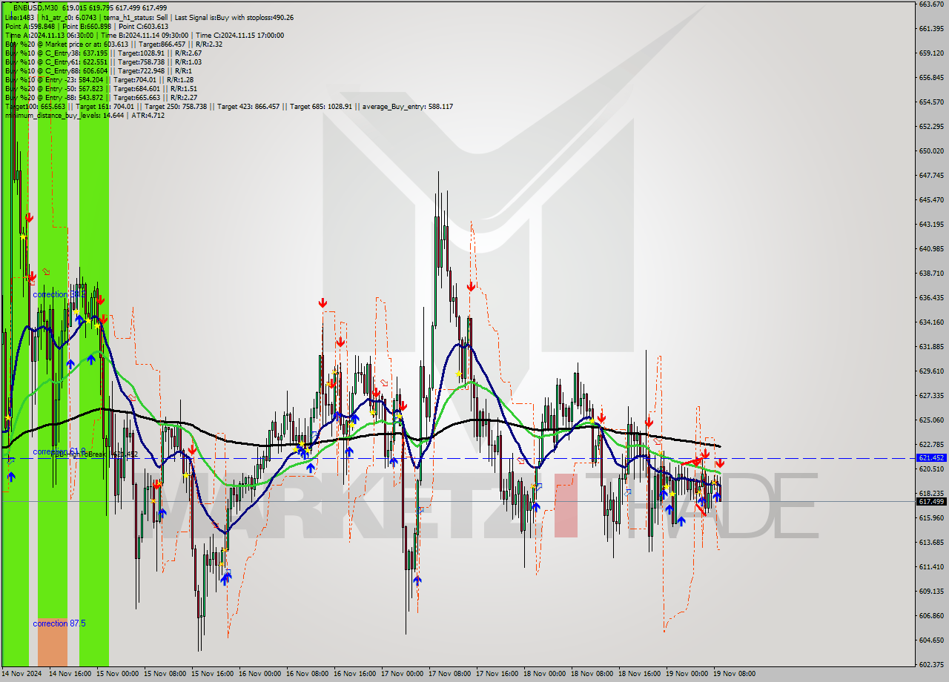
Task: Click the '15 Nov 08:00' time axis label
Action: pos(165,674)
